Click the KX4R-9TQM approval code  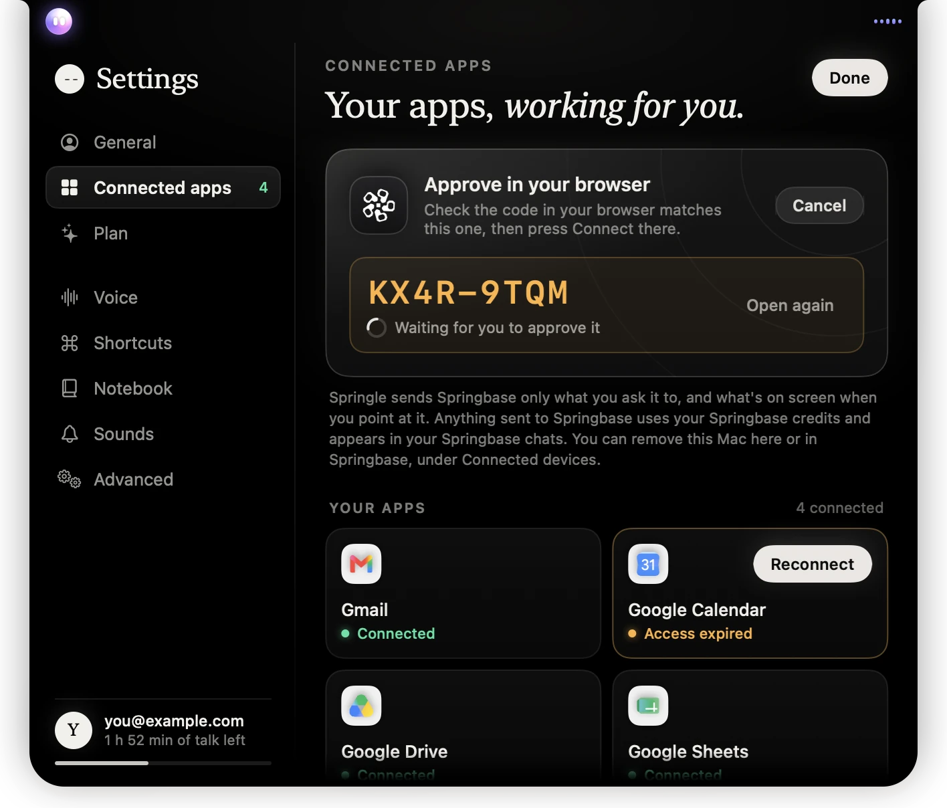point(468,292)
